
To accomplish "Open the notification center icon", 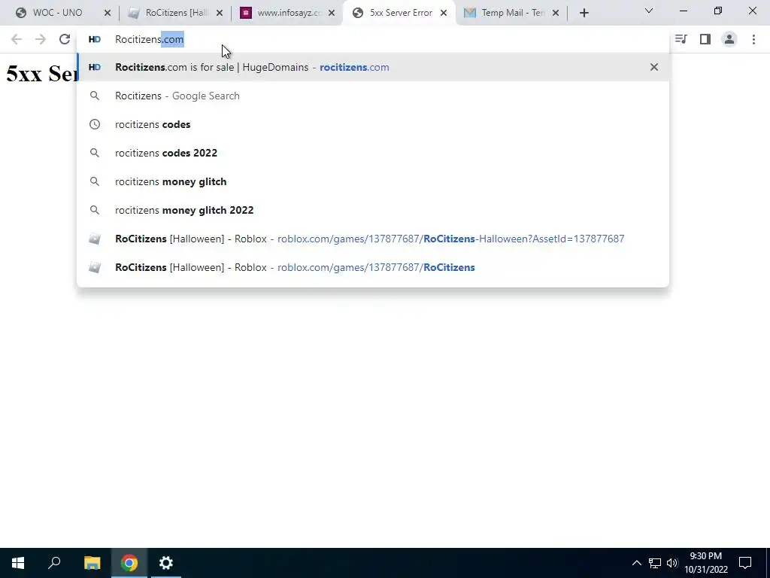I will (x=745, y=563).
